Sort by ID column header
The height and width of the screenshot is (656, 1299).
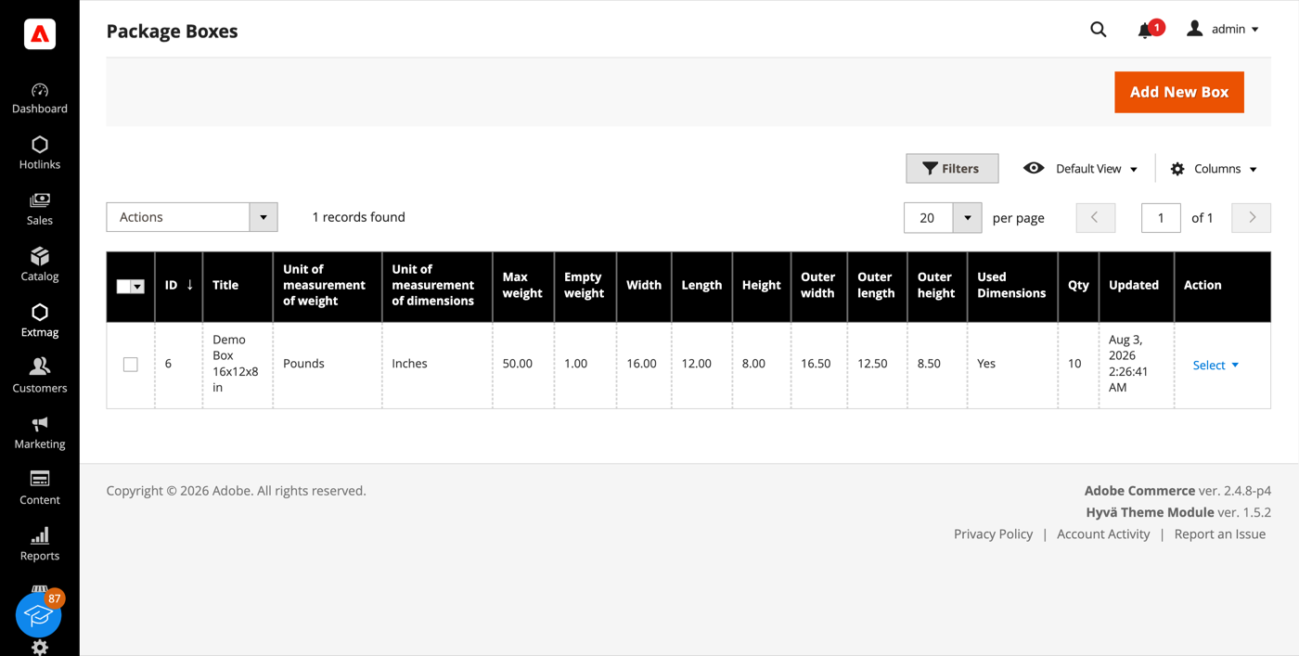point(179,286)
